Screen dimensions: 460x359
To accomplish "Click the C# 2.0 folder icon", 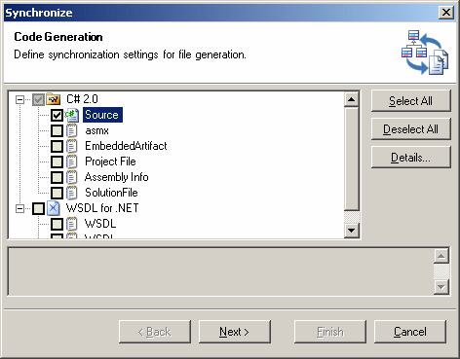I will (53, 99).
